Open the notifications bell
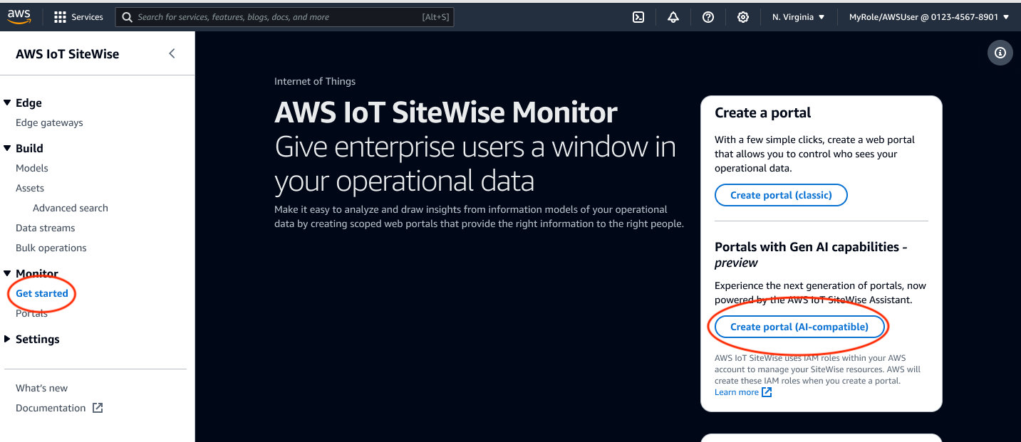 pos(673,17)
